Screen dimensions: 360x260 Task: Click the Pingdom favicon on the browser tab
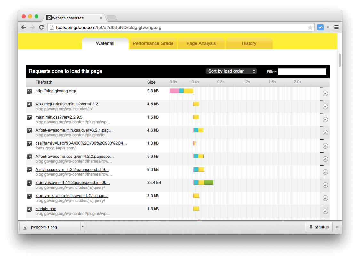tap(49, 18)
